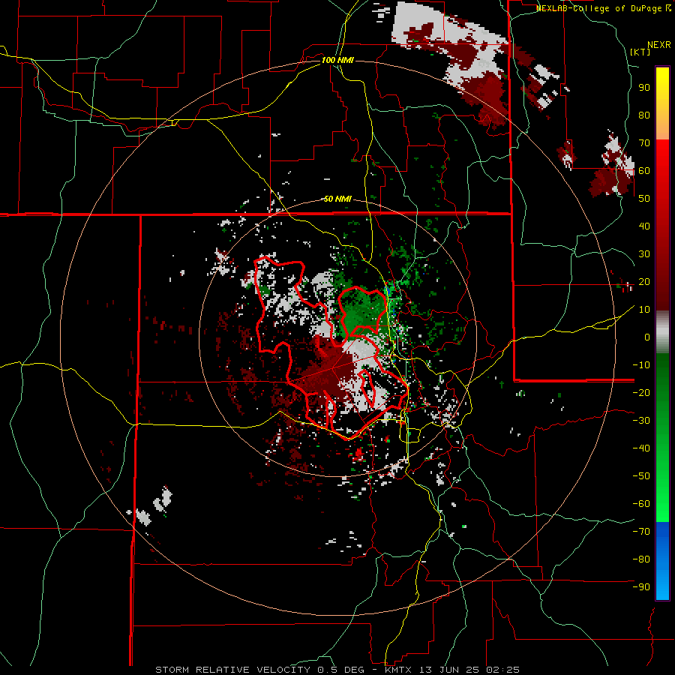
Task: Click the light blue bottom segment of color bar
Action: click(x=662, y=583)
